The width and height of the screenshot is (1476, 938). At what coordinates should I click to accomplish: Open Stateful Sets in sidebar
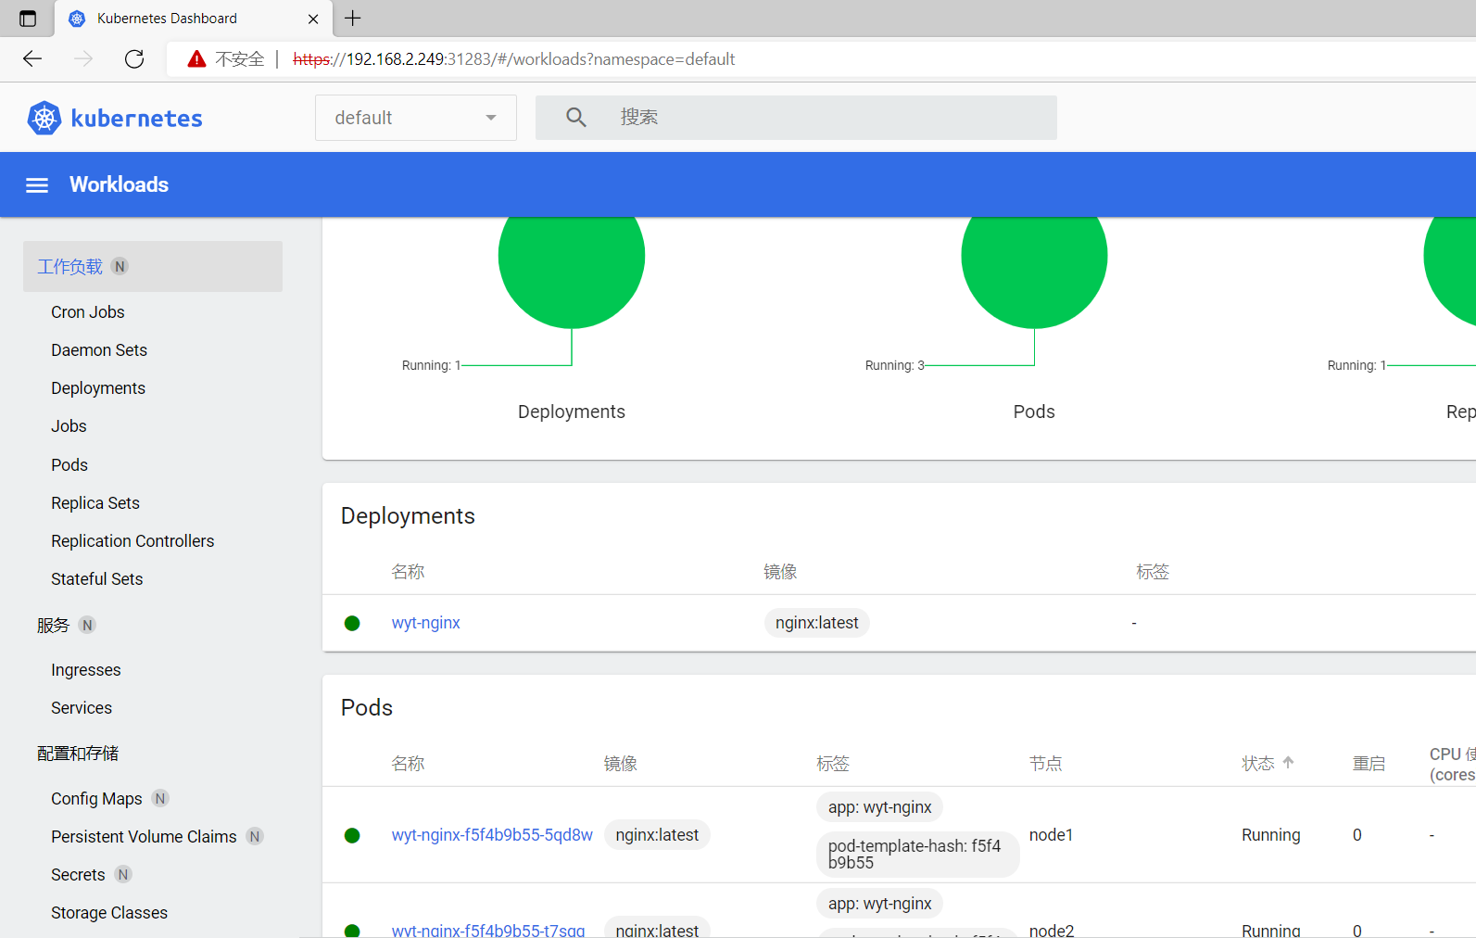click(x=97, y=579)
